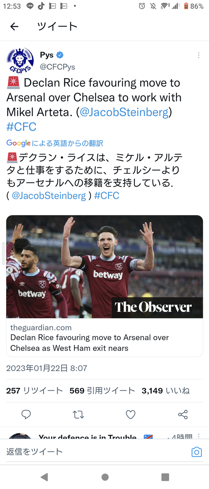
Task: Tap the share icon
Action: [183, 414]
